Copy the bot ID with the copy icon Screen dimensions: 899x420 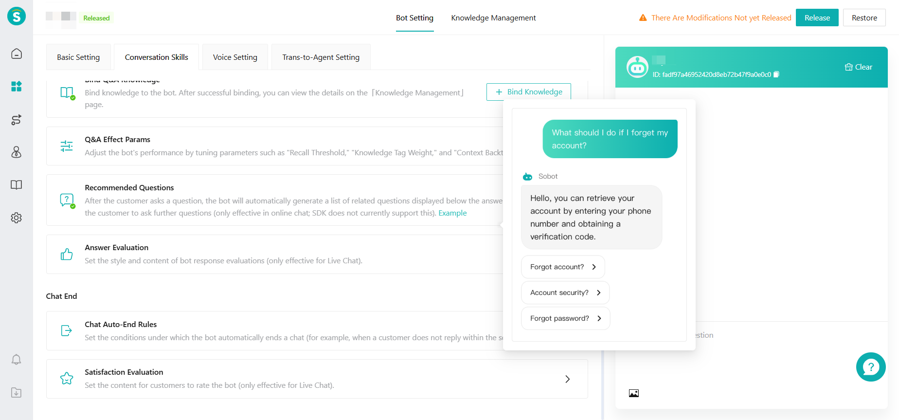(776, 74)
